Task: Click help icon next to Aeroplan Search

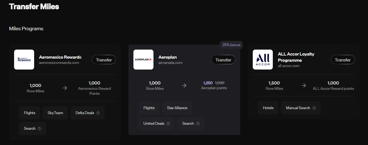Action: point(198,124)
